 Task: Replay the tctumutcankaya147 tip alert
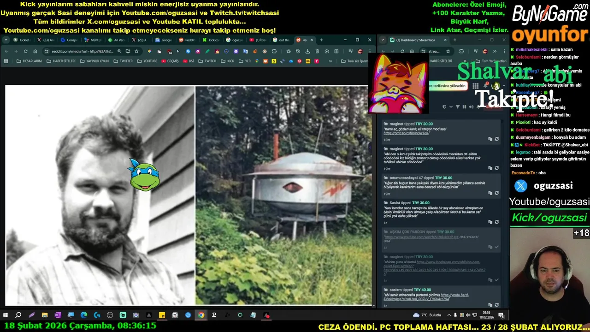[496, 193]
